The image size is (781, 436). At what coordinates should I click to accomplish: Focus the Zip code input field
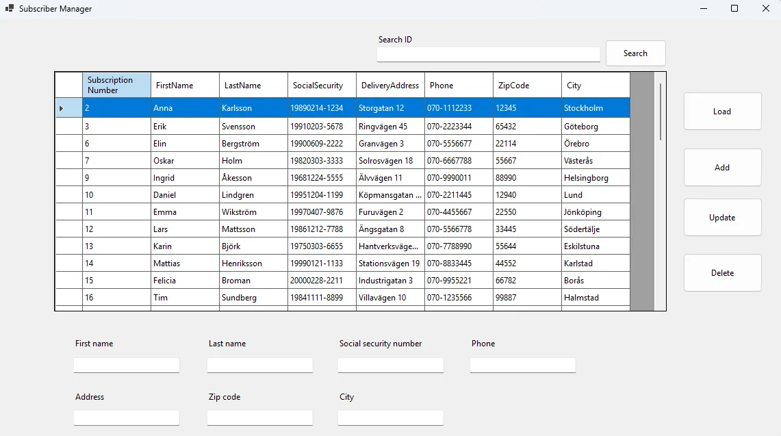(260, 418)
